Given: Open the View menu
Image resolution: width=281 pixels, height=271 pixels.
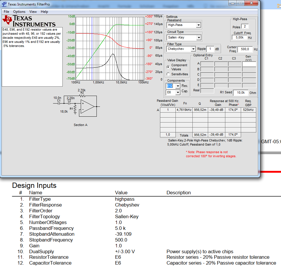Looking at the screenshot, I should click(x=33, y=12).
